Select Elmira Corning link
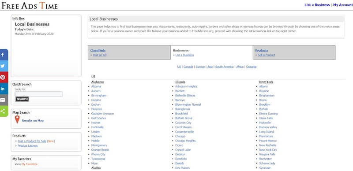The image size is (353, 171). click(x=268, y=114)
